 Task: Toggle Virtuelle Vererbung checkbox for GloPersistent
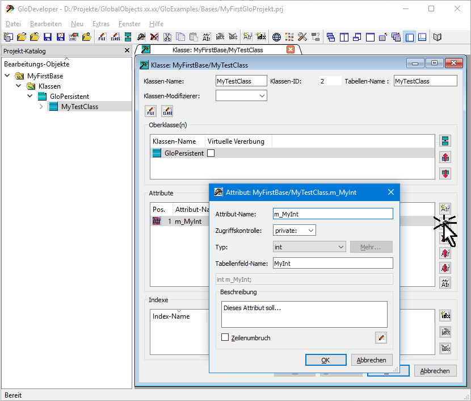tap(211, 153)
